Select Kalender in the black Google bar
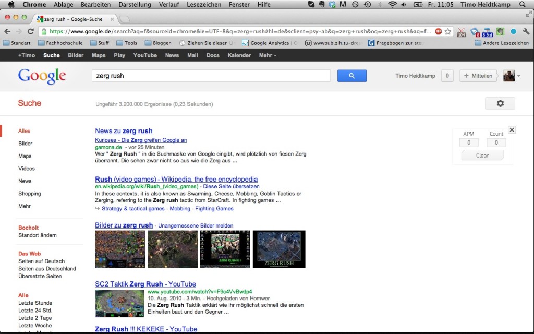Image resolution: width=534 pixels, height=334 pixels. point(239,55)
